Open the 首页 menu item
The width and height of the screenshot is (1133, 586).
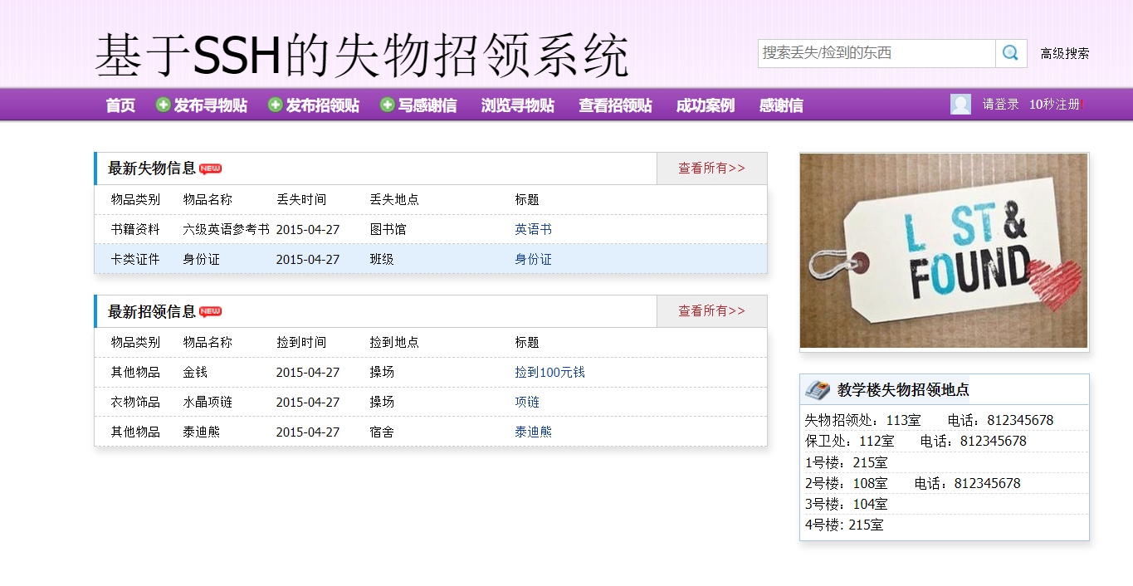pos(118,105)
